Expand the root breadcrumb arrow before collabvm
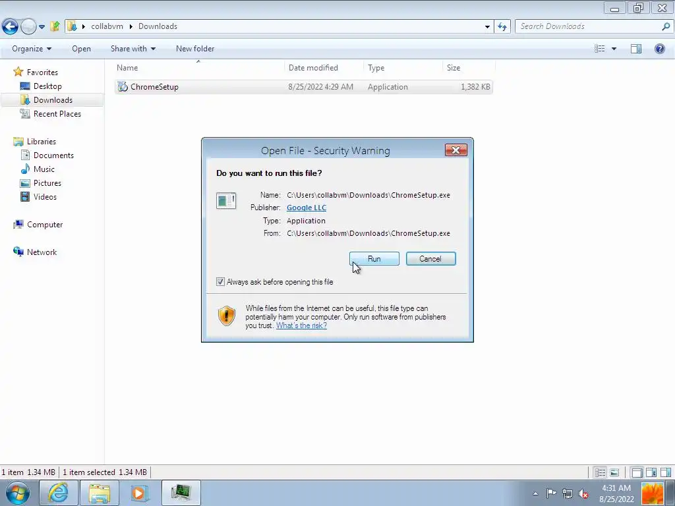 (84, 26)
